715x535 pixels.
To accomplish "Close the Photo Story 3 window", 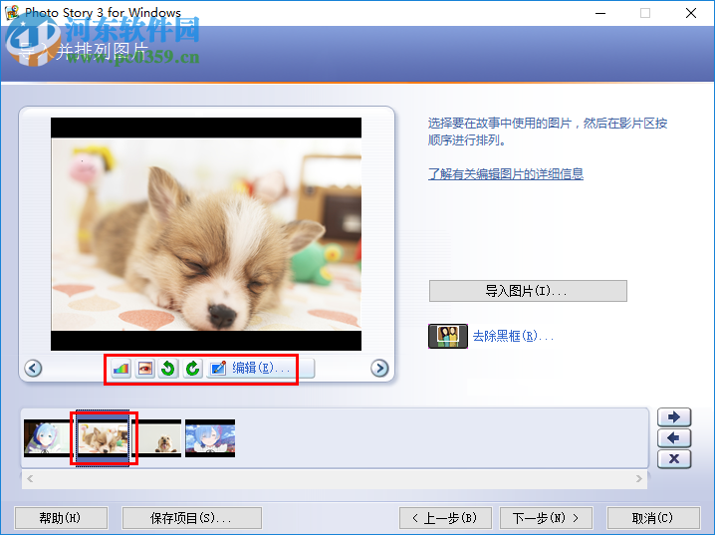I will pyautogui.click(x=691, y=13).
